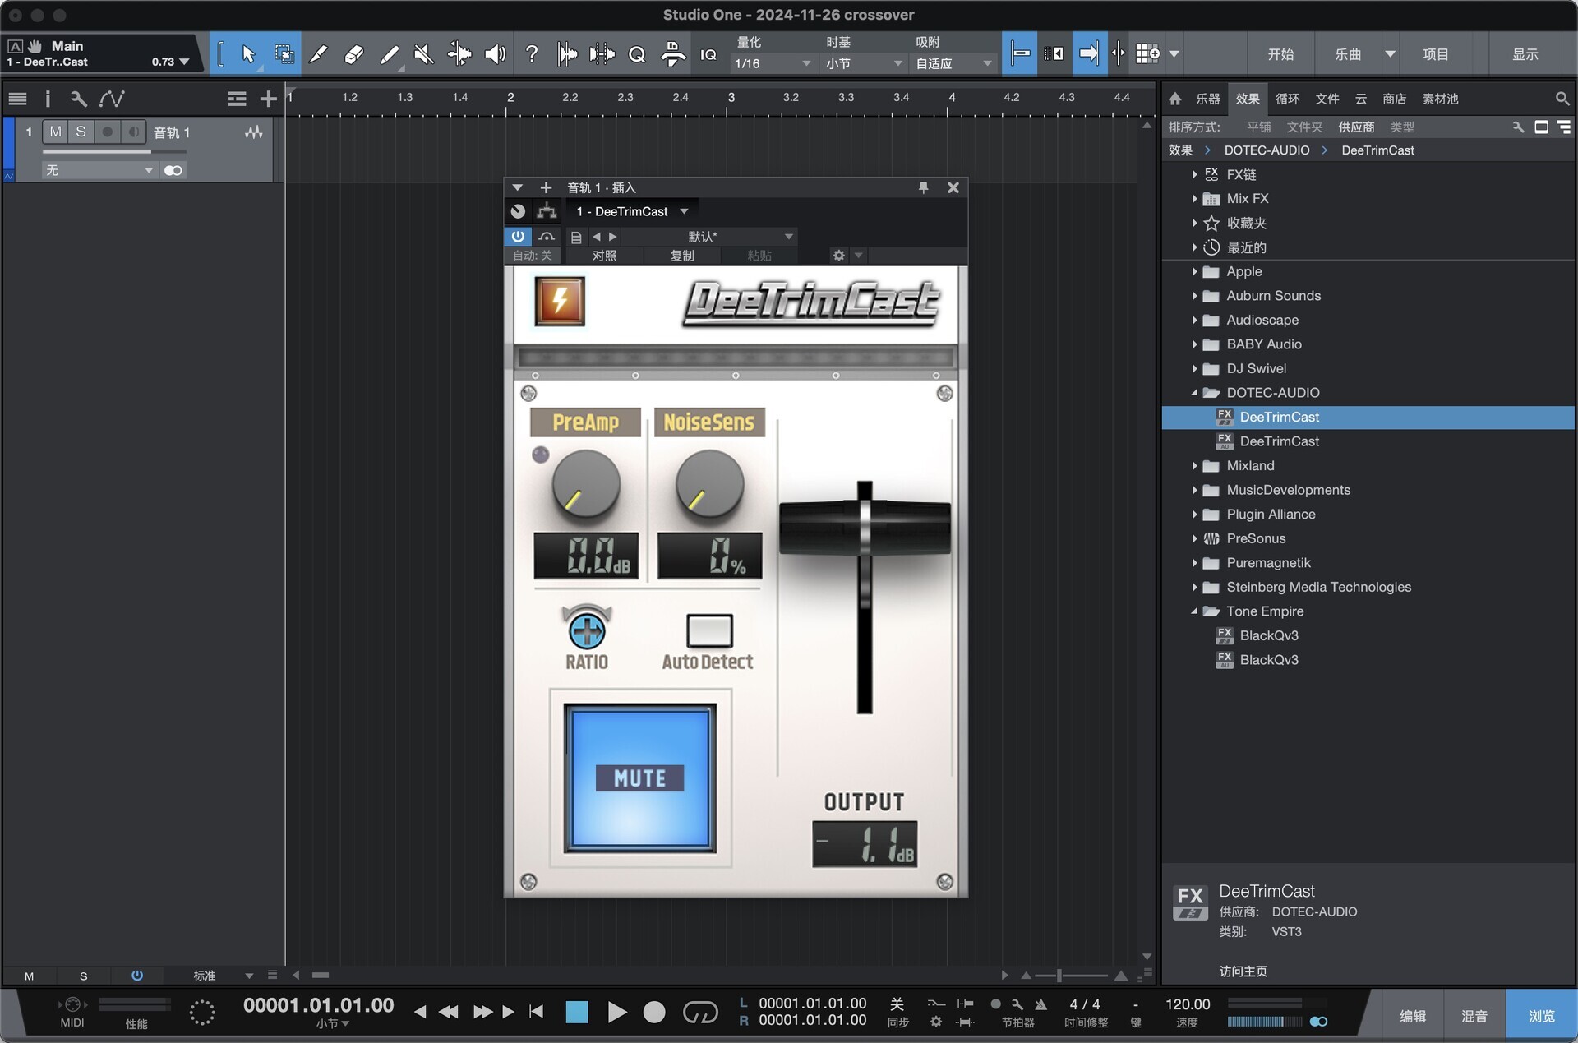This screenshot has height=1043, width=1578.
Task: Open the 编辑 view tab
Action: pos(1412,1016)
